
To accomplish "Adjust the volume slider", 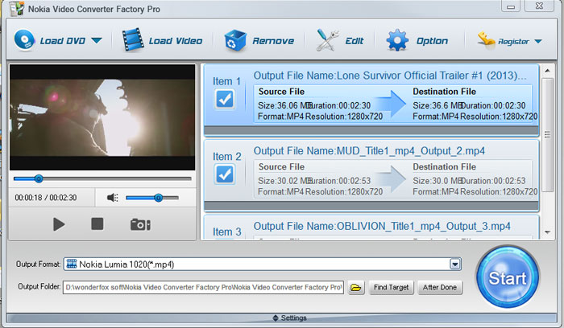I will (x=152, y=198).
